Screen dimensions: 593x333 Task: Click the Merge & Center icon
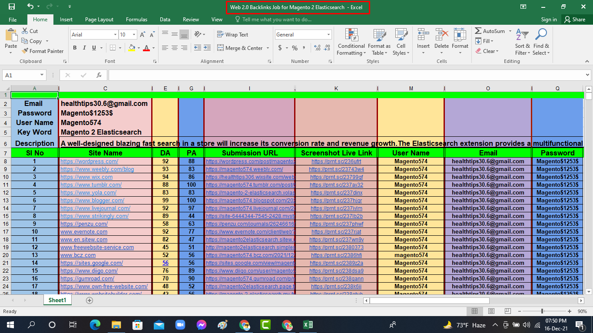pos(220,48)
